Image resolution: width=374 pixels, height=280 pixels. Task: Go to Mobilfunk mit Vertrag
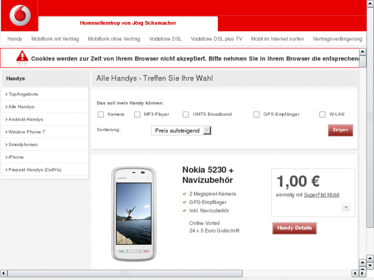(x=55, y=39)
